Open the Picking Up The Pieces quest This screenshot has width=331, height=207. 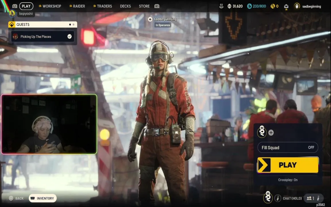[x=43, y=37]
